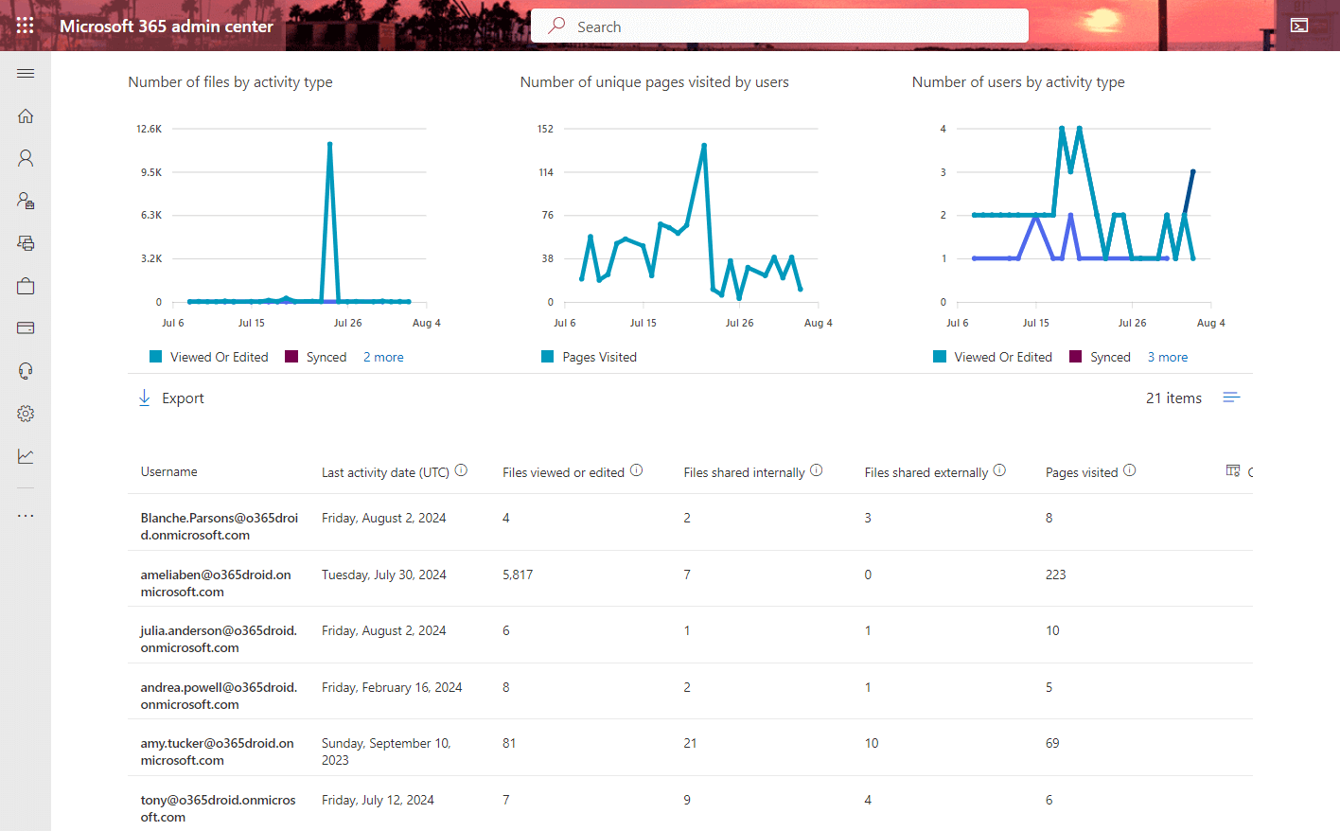Image resolution: width=1340 pixels, height=831 pixels.
Task: Click the app launcher waffle icon
Action: point(26,25)
